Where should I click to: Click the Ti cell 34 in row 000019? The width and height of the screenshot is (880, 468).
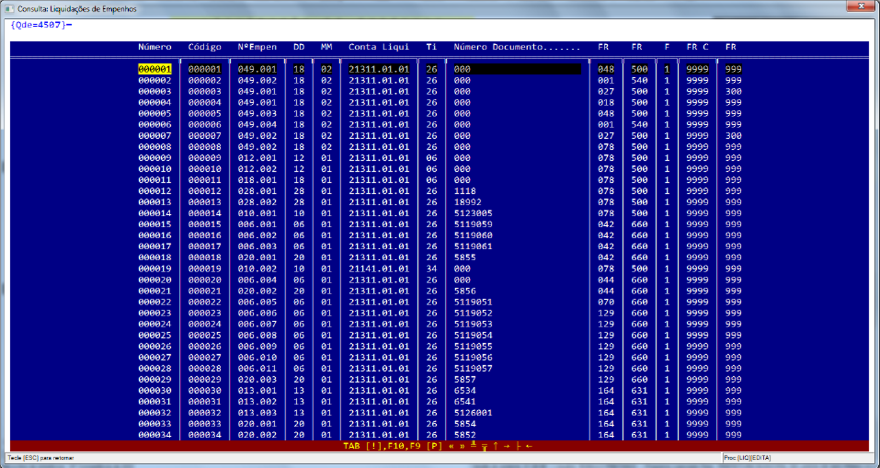click(x=431, y=268)
